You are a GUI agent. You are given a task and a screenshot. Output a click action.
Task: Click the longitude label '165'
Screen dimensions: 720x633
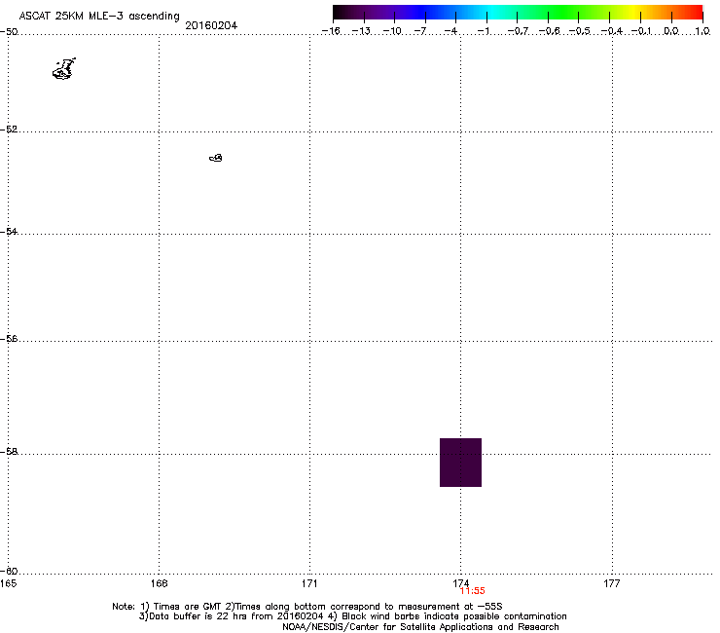pos(8,583)
